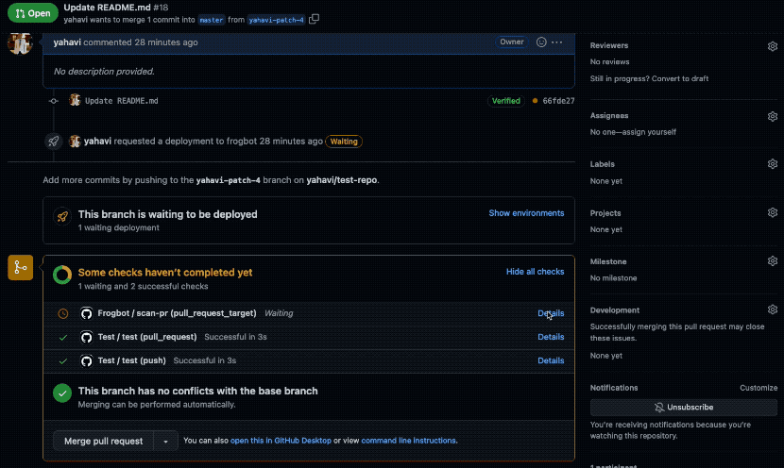This screenshot has height=468, width=784.
Task: Add a reaction using the smiley icon
Action: 541,42
